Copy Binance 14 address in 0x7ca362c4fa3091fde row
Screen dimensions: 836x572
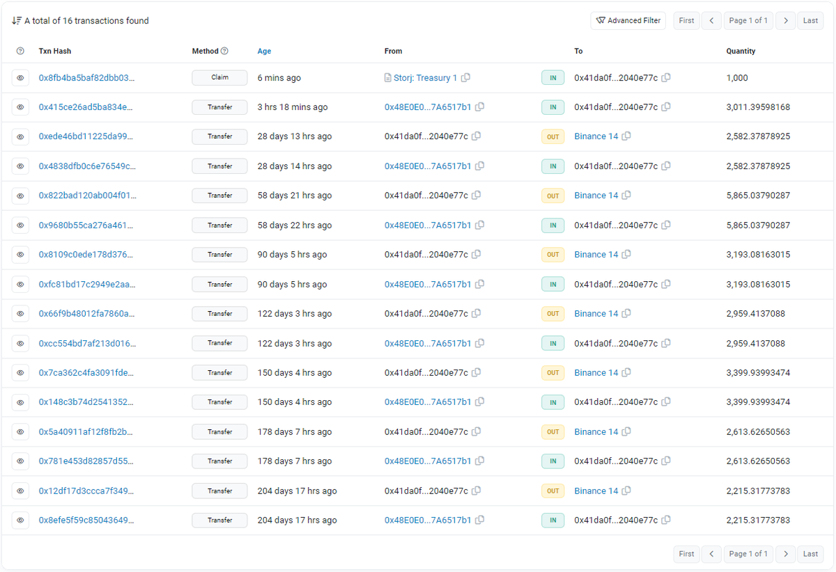pos(626,373)
